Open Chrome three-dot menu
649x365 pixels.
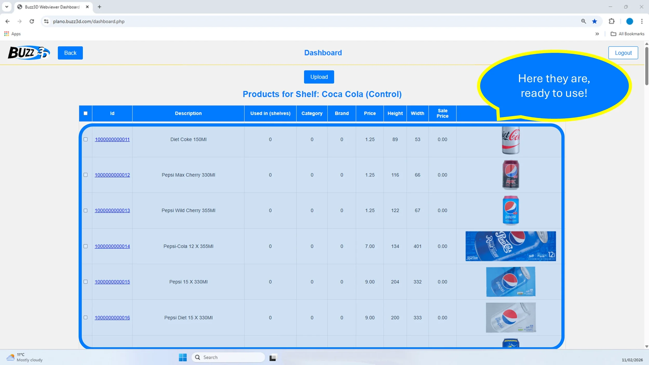pyautogui.click(x=642, y=21)
